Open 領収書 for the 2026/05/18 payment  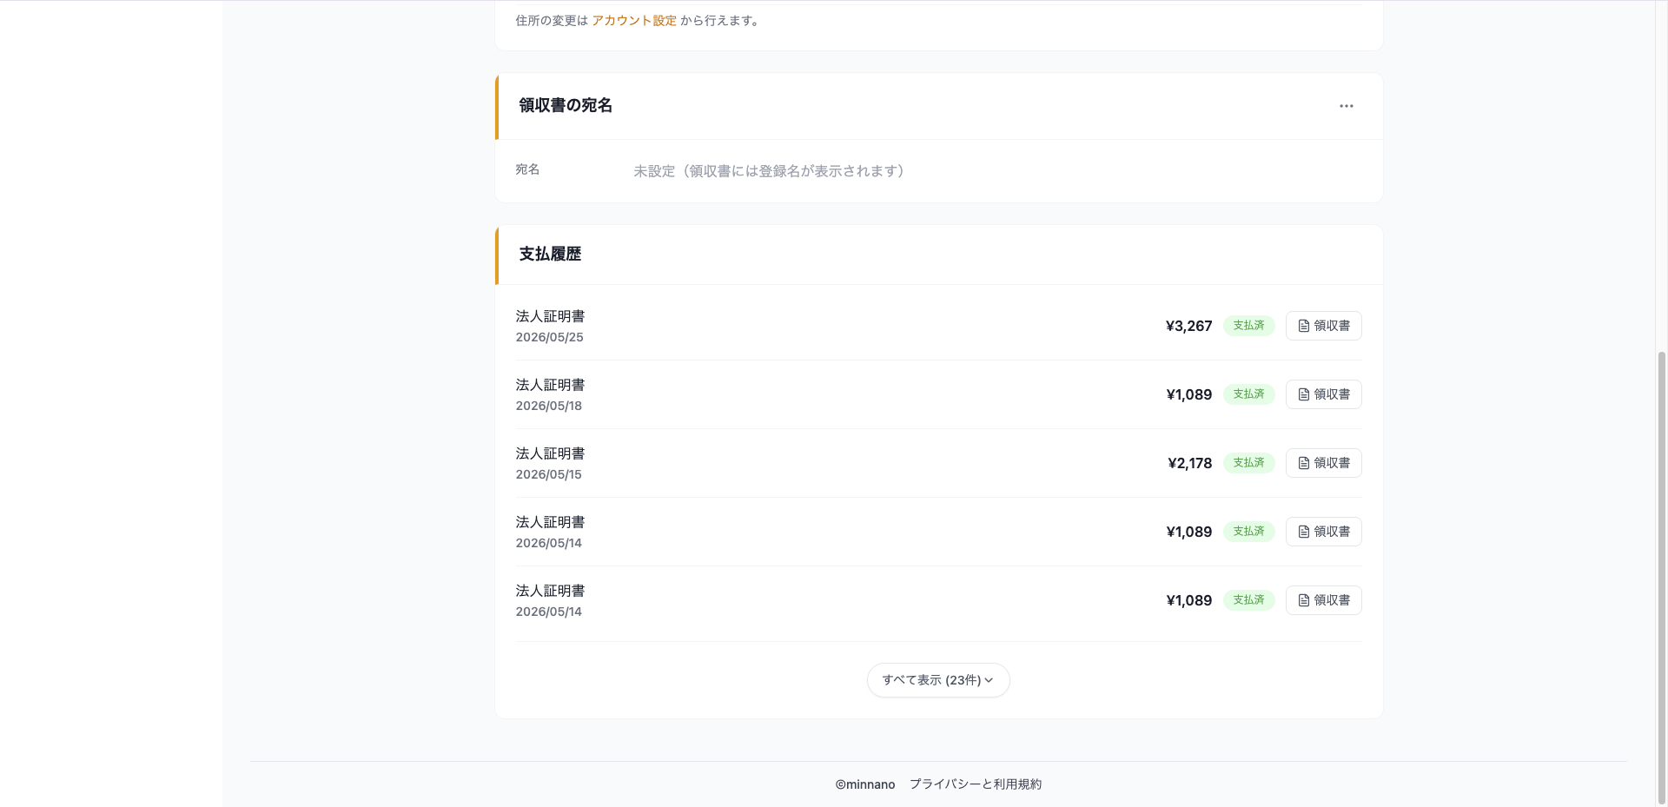click(x=1323, y=394)
